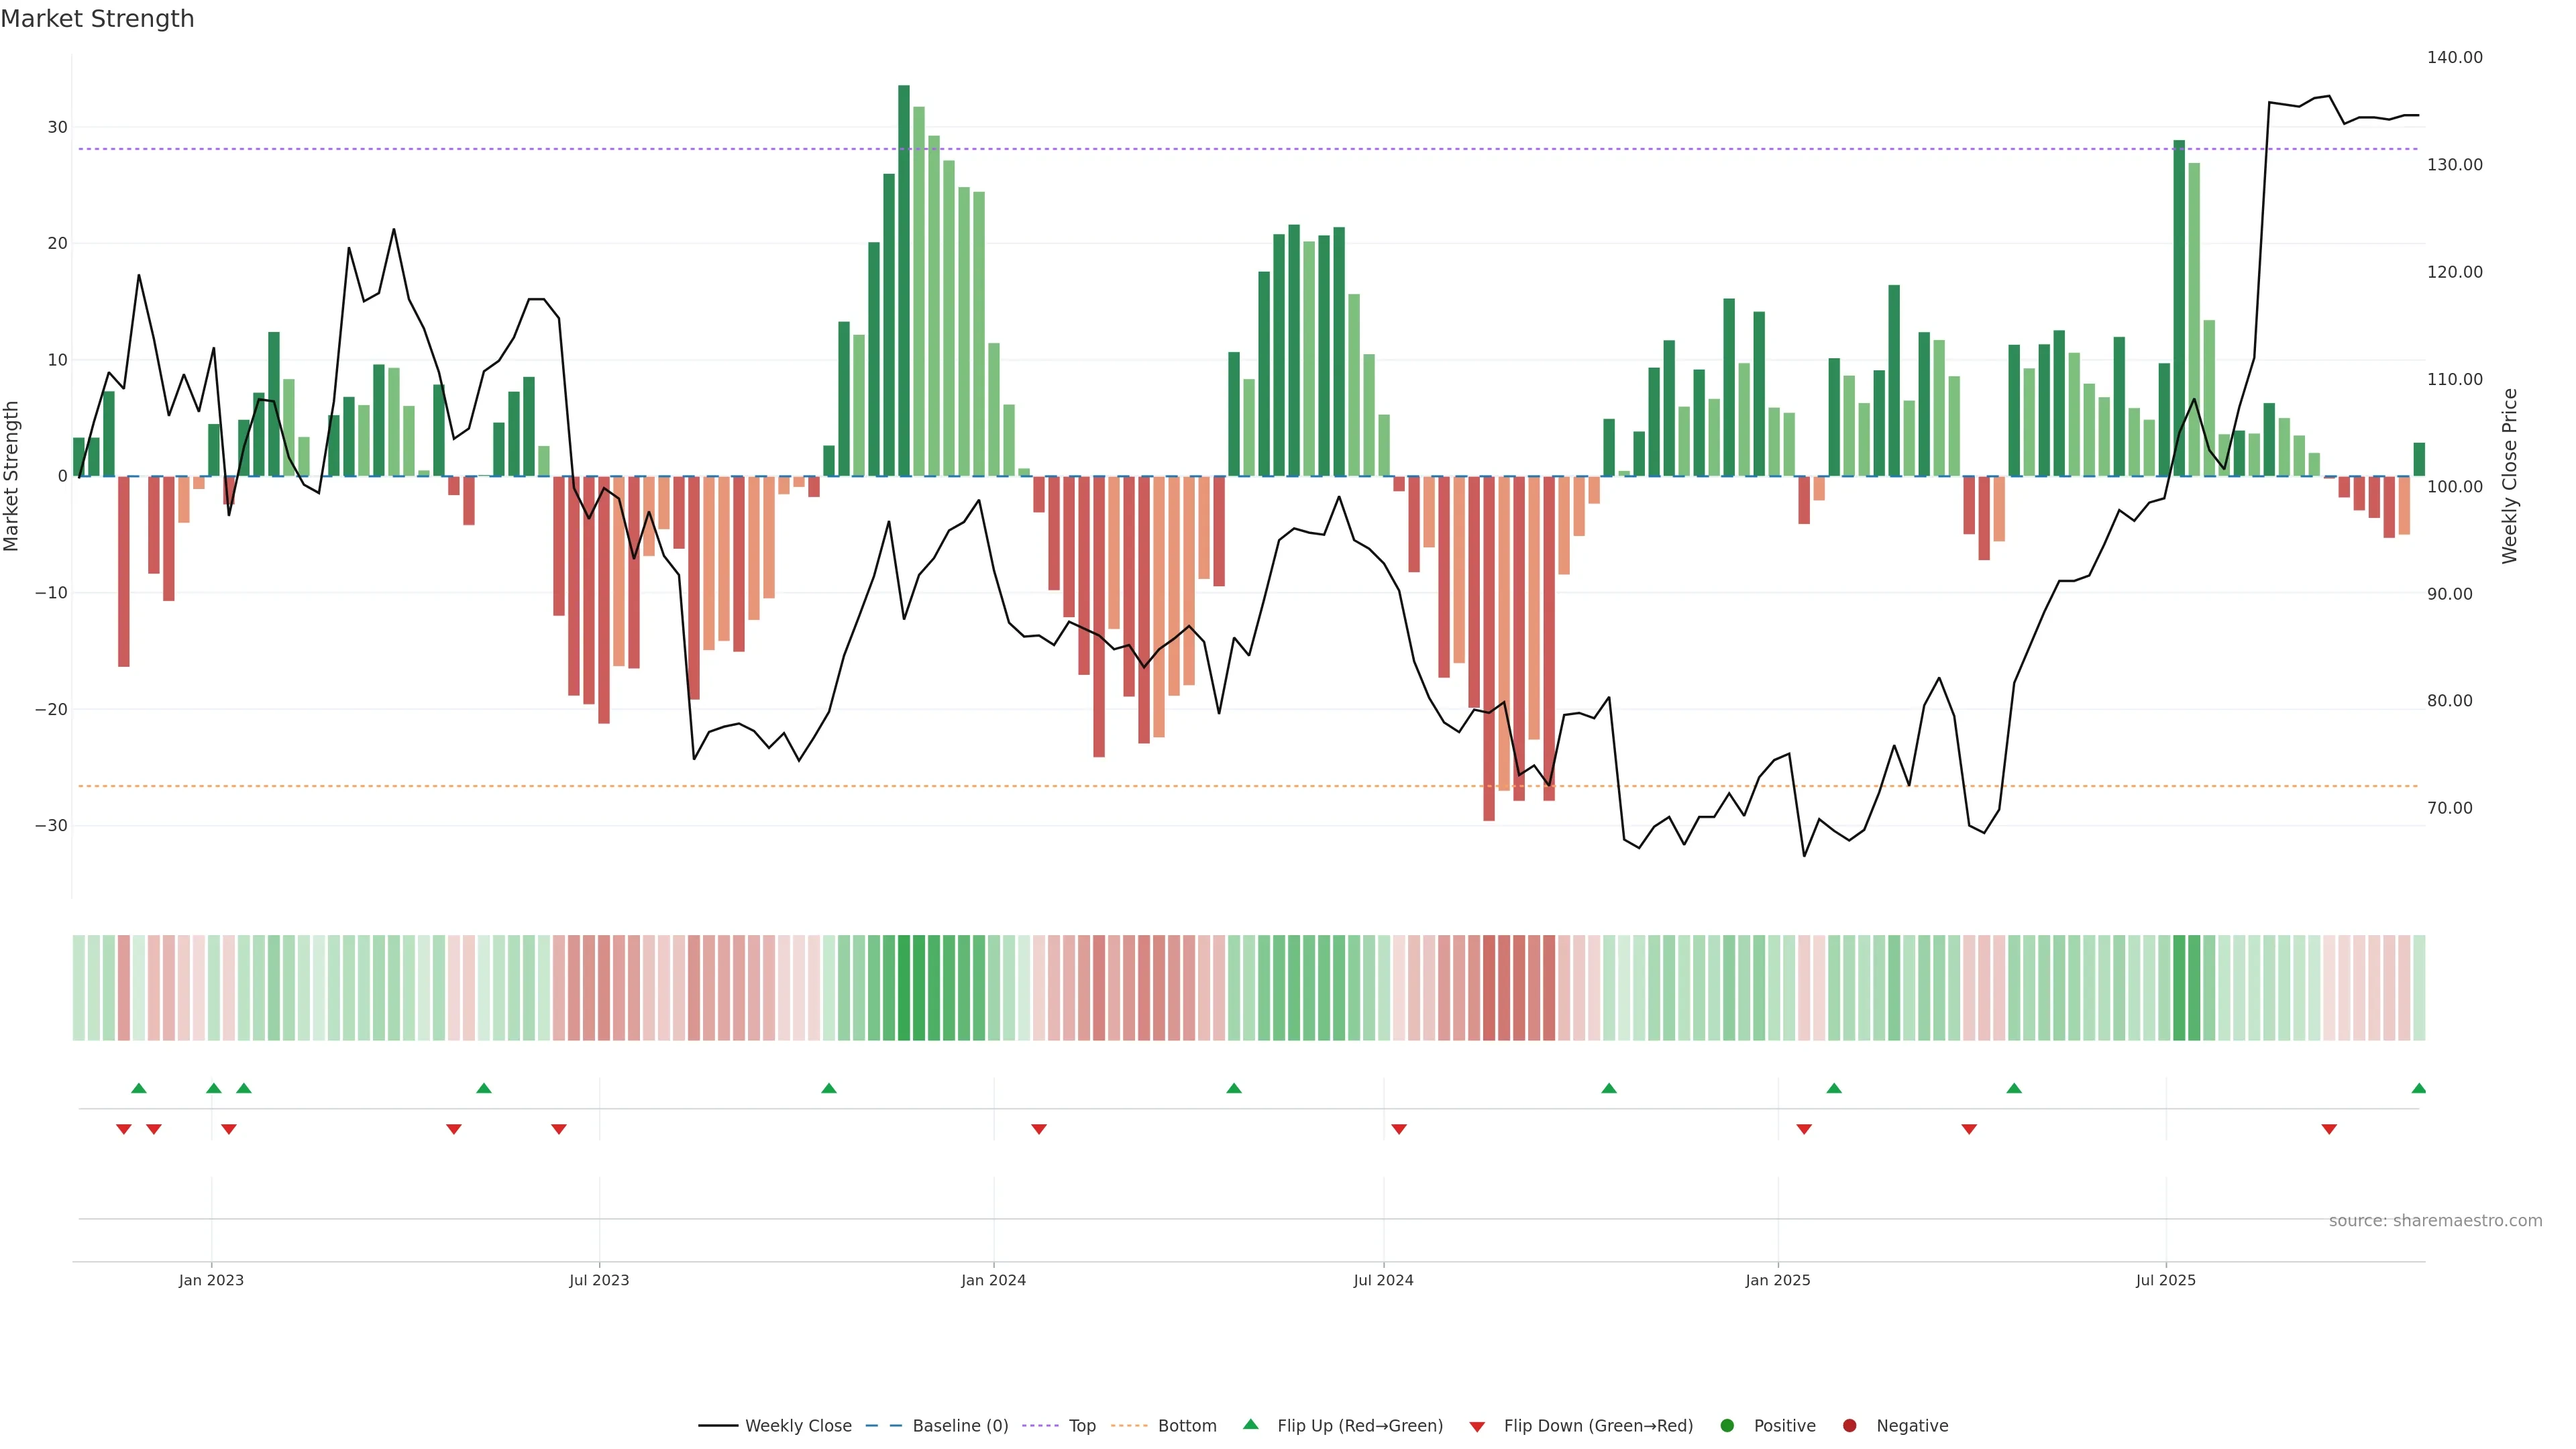Click the darkest green heatmap strip cell
Image resolution: width=2576 pixels, height=1449 pixels.
(904, 987)
